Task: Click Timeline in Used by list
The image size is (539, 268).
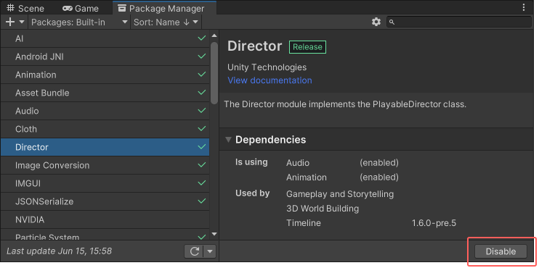Action: click(304, 223)
